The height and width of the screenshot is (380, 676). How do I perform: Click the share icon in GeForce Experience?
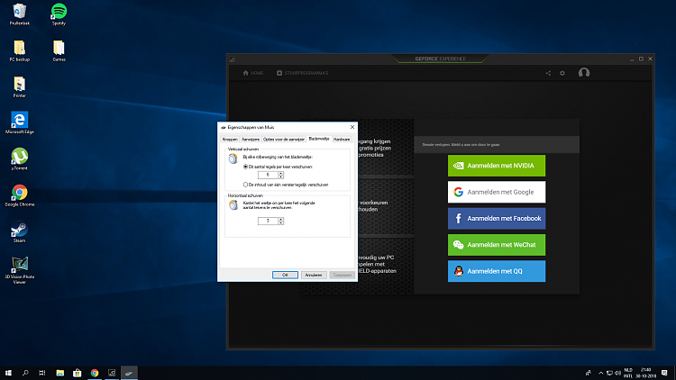tap(548, 73)
